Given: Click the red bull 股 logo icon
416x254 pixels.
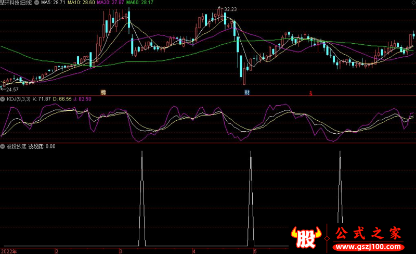Looking at the screenshot, I should click(307, 238).
